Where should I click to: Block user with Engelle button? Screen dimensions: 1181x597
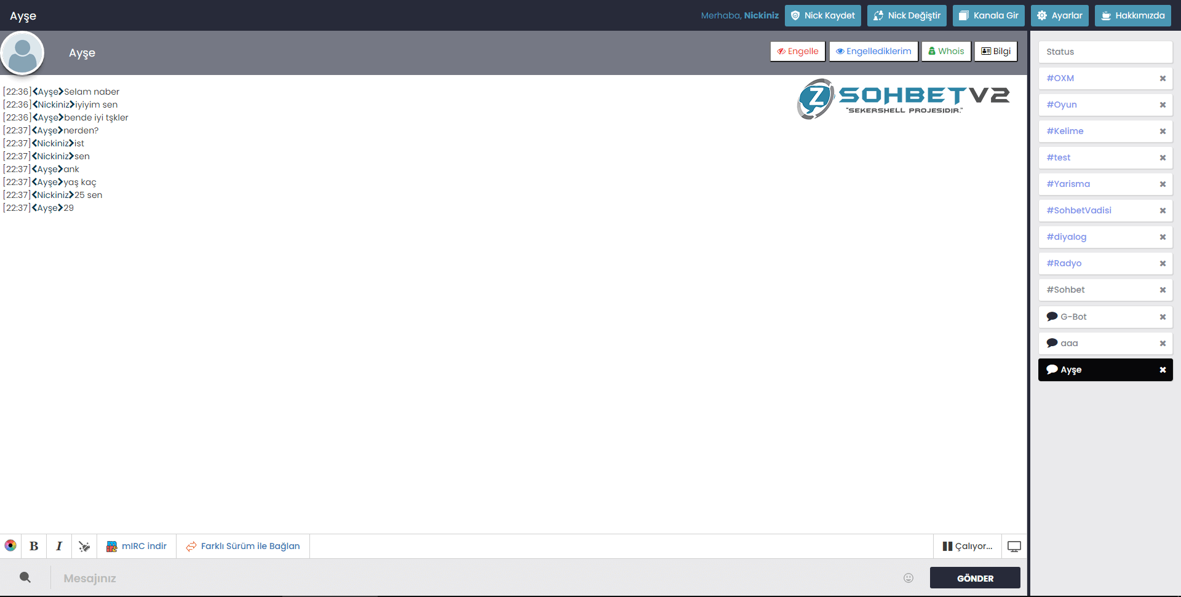pyautogui.click(x=798, y=51)
